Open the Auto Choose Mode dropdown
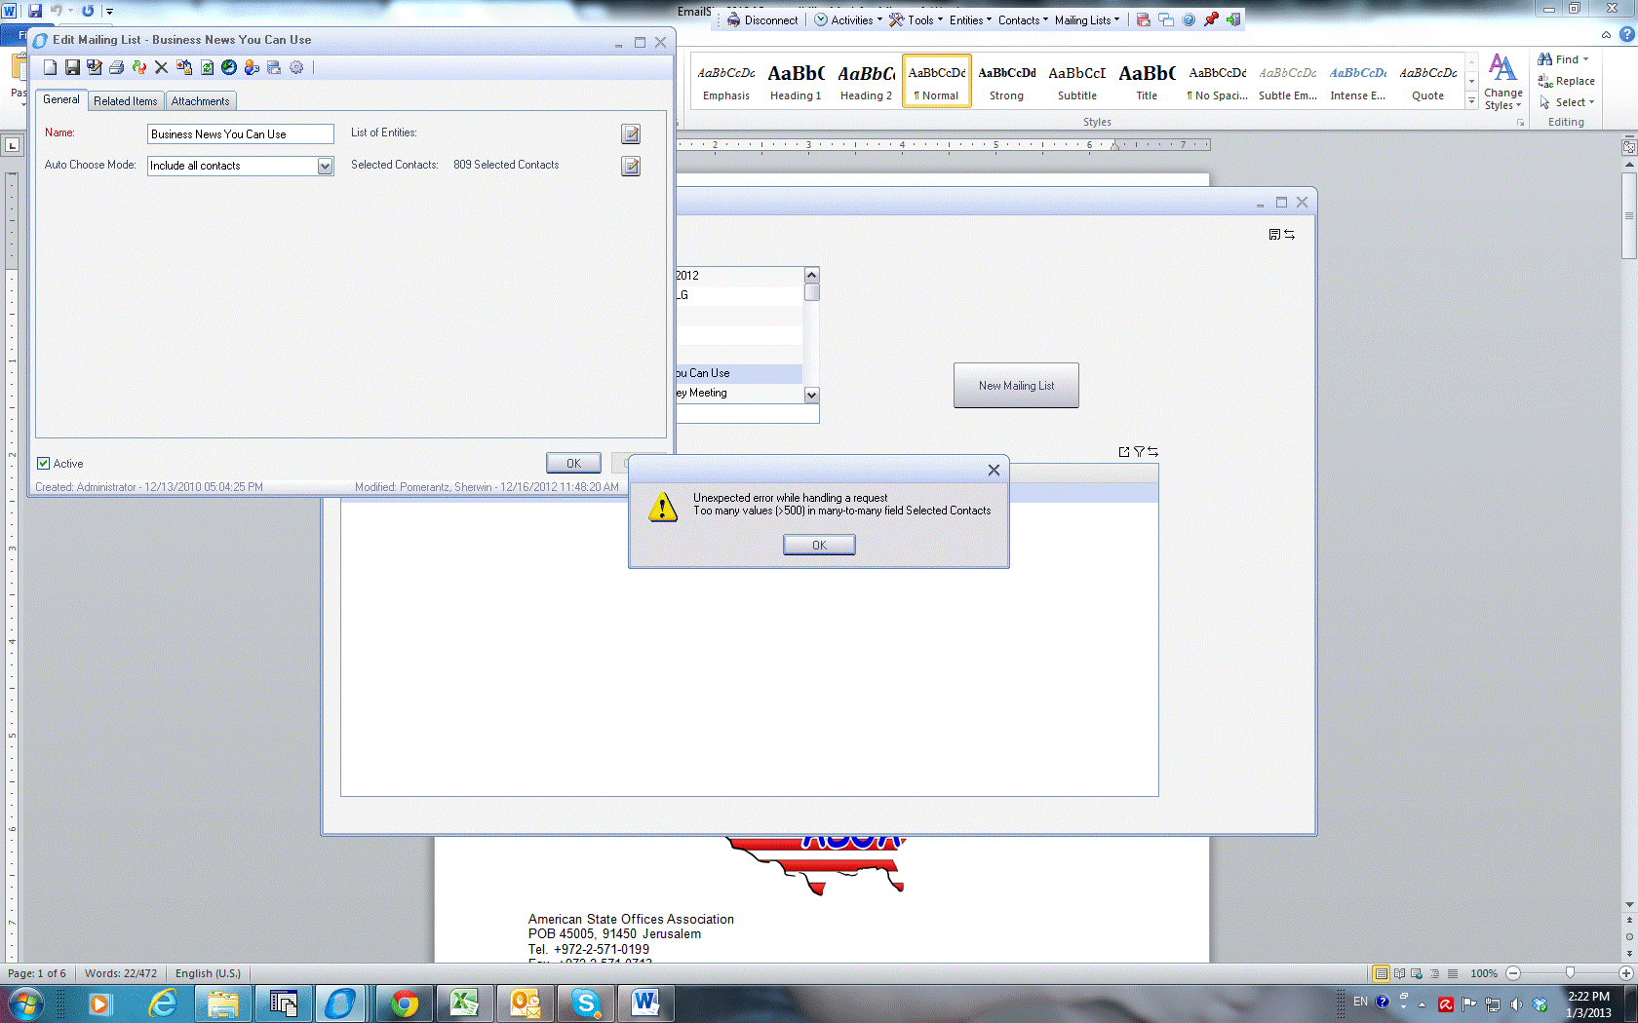 coord(325,166)
